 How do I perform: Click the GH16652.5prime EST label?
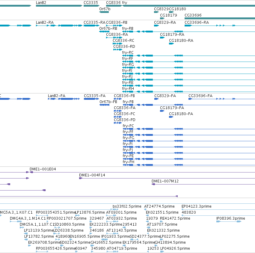click(106, 242)
